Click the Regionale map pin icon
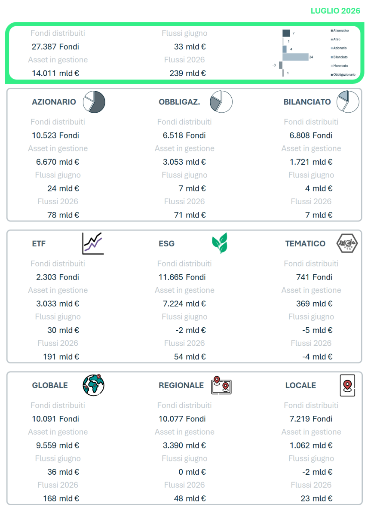This screenshot has height=516, width=374. click(221, 385)
